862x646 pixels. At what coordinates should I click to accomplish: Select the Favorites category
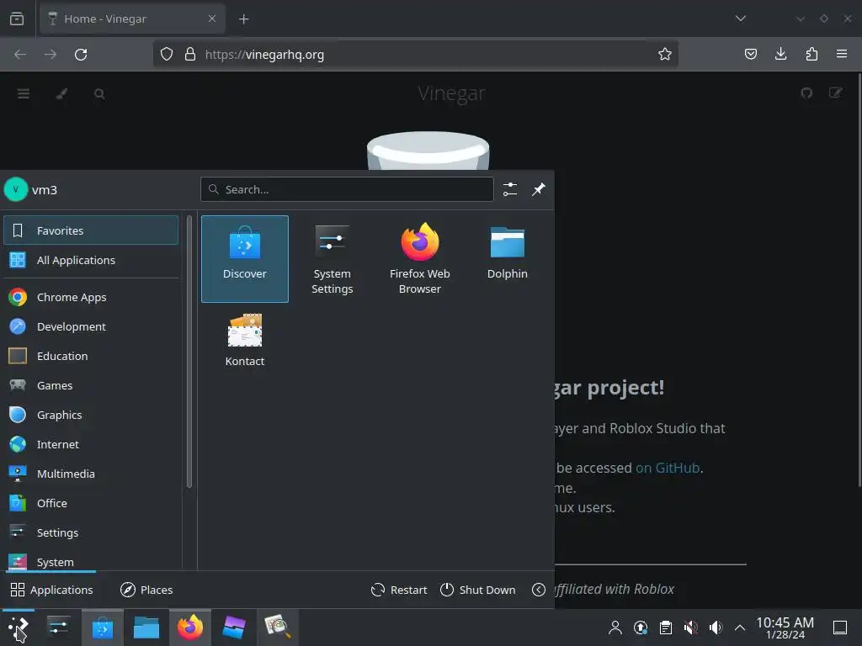click(x=91, y=230)
